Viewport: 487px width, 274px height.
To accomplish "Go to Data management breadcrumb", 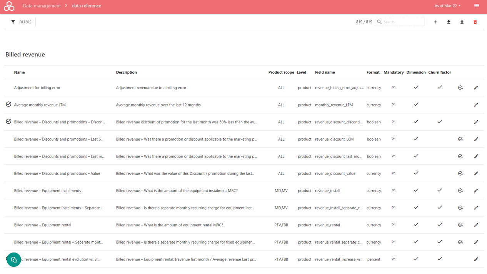I will pos(42,6).
